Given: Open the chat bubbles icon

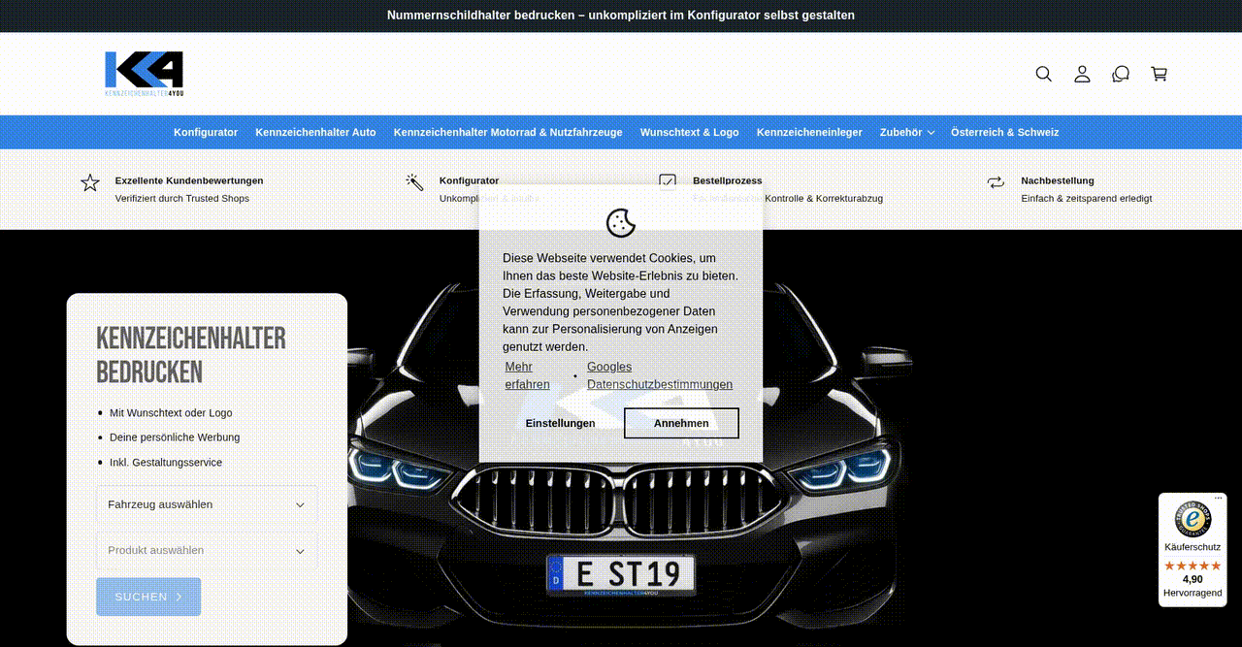Looking at the screenshot, I should coord(1121,74).
